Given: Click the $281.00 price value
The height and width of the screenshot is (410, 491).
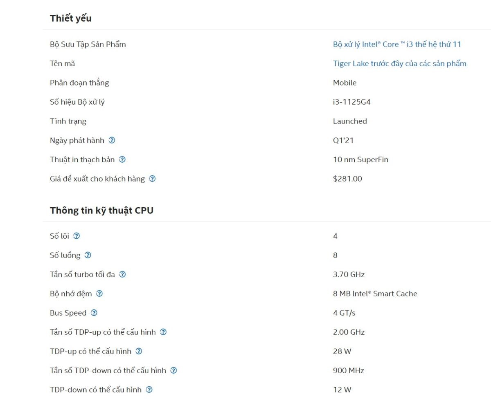Looking at the screenshot, I should point(347,179).
